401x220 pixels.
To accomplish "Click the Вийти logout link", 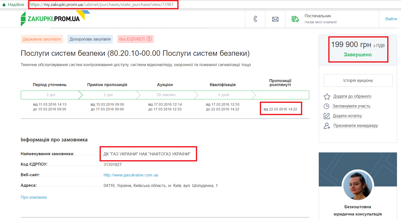I will pos(391,19).
